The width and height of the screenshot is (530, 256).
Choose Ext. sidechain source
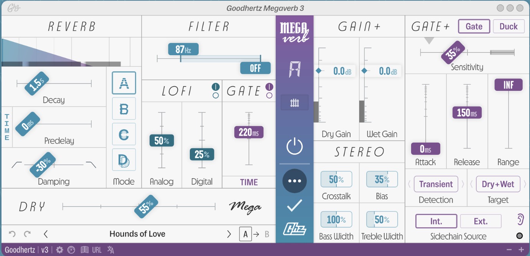[x=481, y=222]
